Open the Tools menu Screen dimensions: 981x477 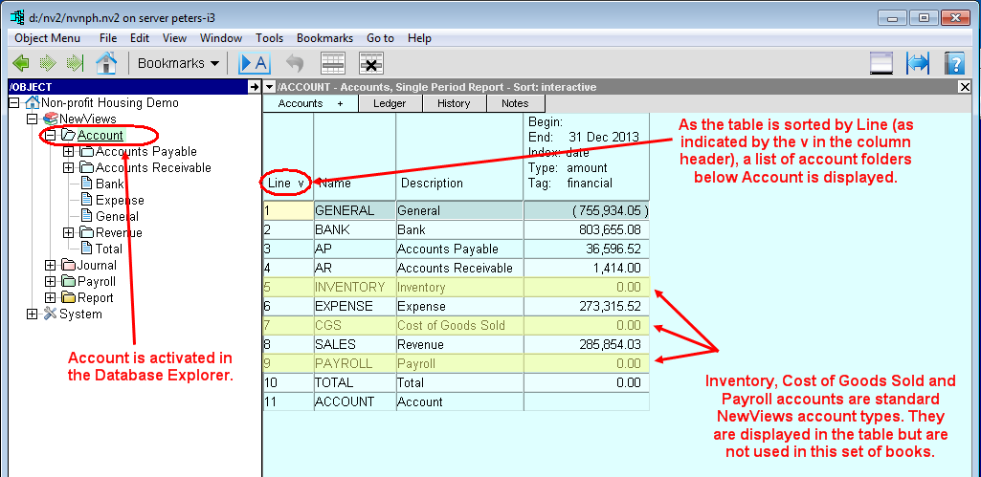click(269, 38)
